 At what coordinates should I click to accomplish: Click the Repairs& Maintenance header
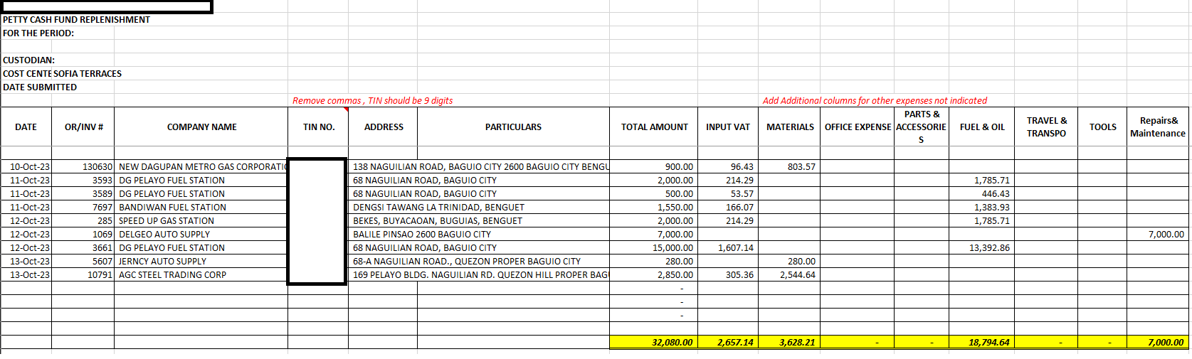[1158, 127]
